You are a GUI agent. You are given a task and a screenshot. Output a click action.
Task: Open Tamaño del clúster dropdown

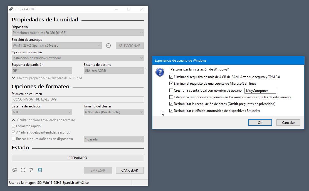[x=114, y=112]
